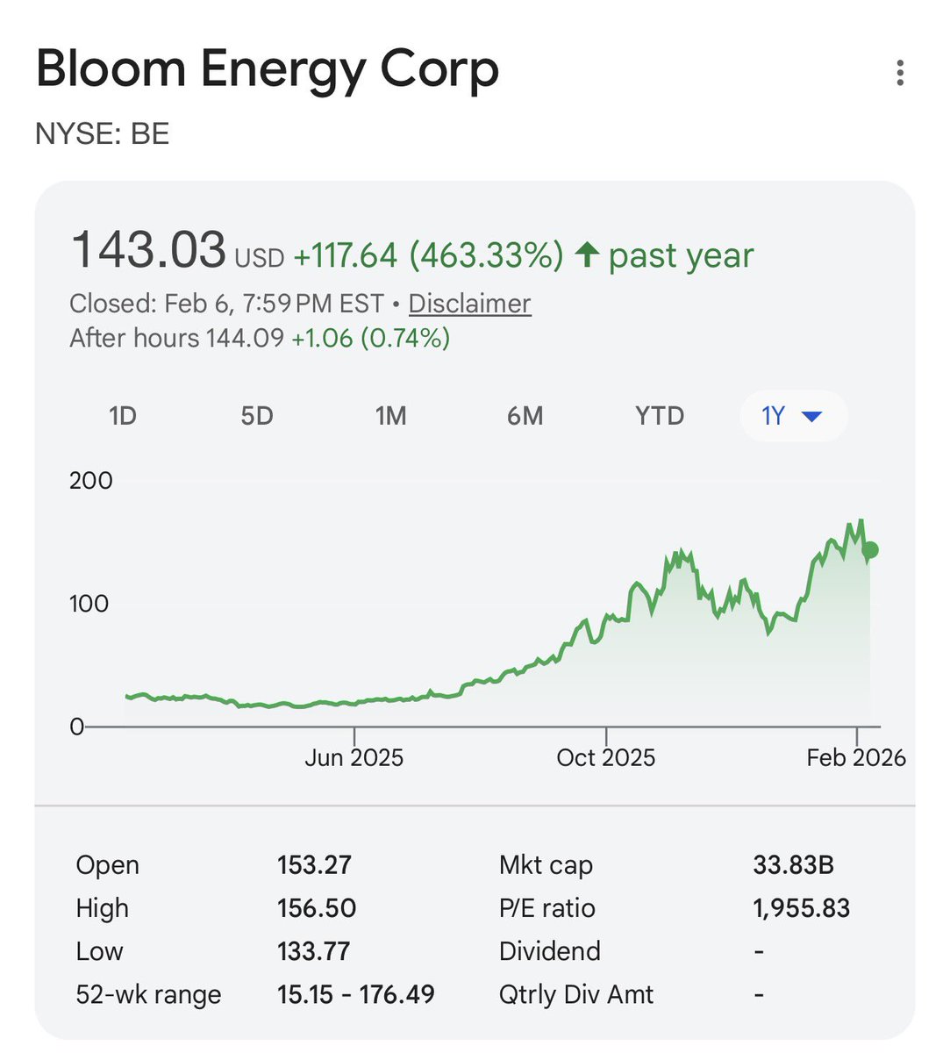
Task: Switch chart to 5D range
Action: [x=257, y=416]
